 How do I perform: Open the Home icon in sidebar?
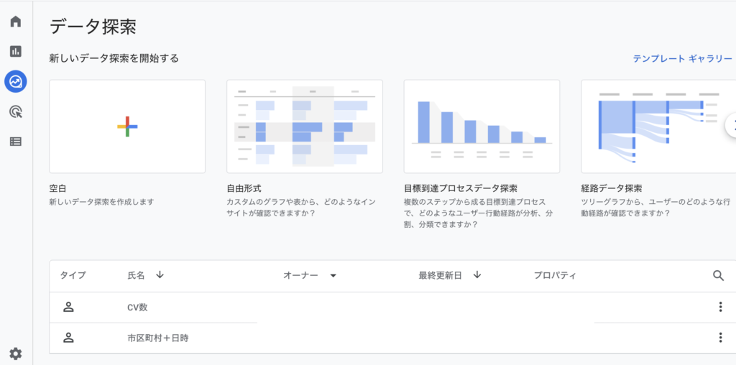16,22
